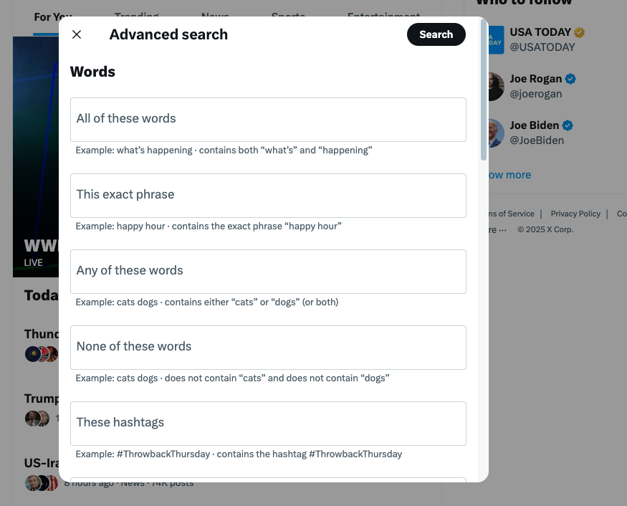The width and height of the screenshot is (627, 506).
Task: Click the dialog's vertical scrollbar thumb
Action: pos(484,90)
